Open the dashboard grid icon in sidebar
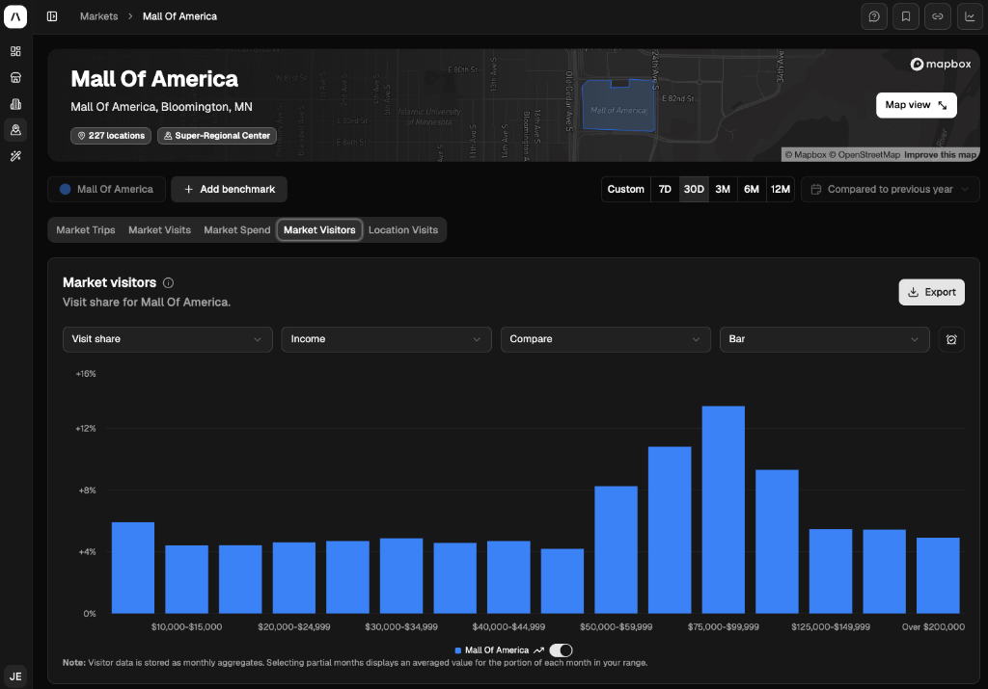 click(15, 51)
